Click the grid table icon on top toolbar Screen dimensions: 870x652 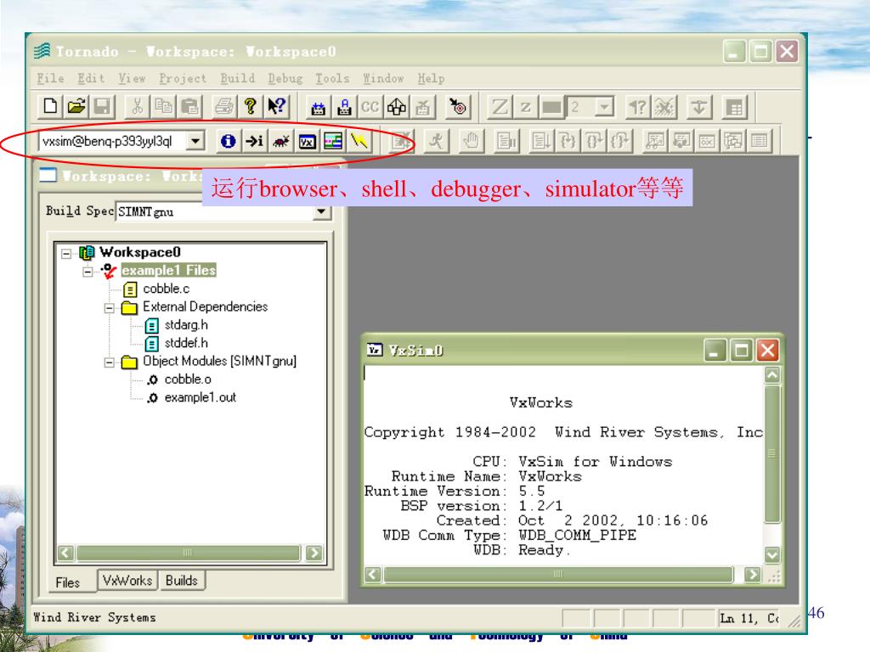(735, 107)
